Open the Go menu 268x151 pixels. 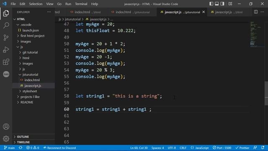tap(59, 4)
